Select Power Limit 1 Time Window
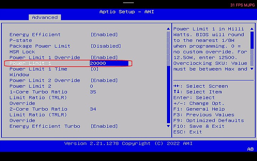Viewport: 257px width, 161px height. [x=38, y=72]
